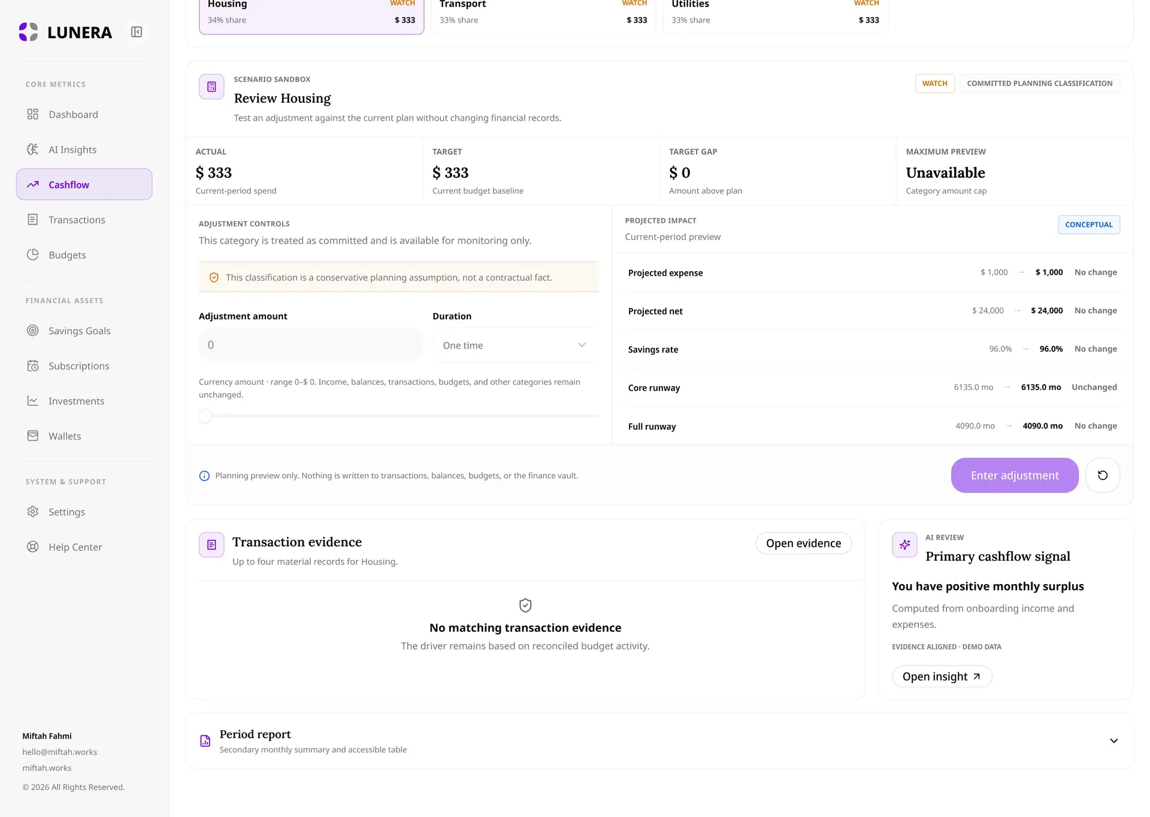Screen dimensions: 1150x817
Task: Click the hello@miftah.works email text
Action: point(59,752)
